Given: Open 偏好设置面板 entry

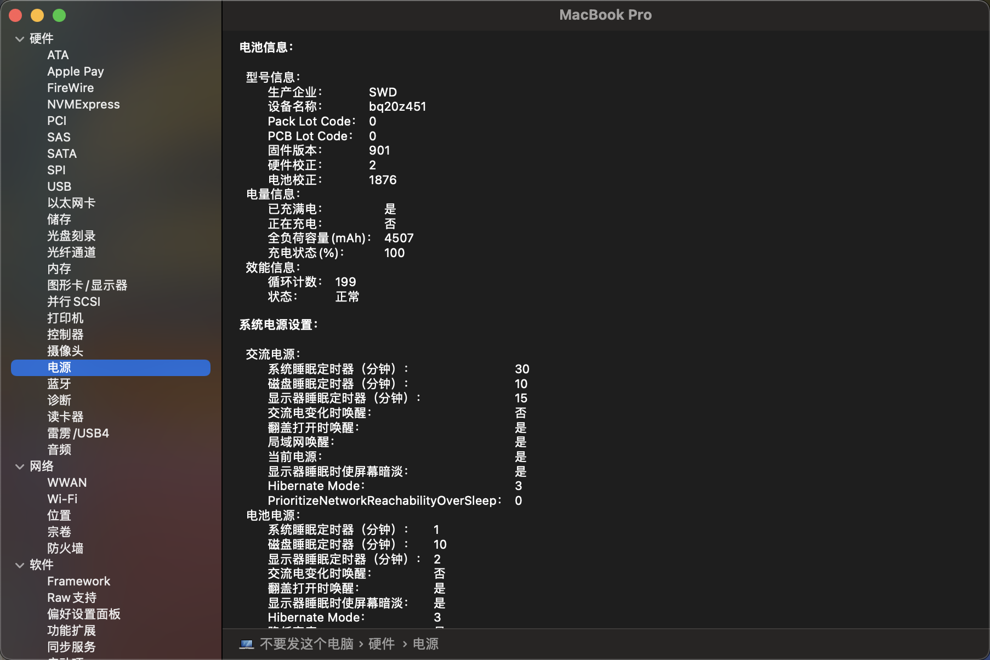Looking at the screenshot, I should click(84, 615).
